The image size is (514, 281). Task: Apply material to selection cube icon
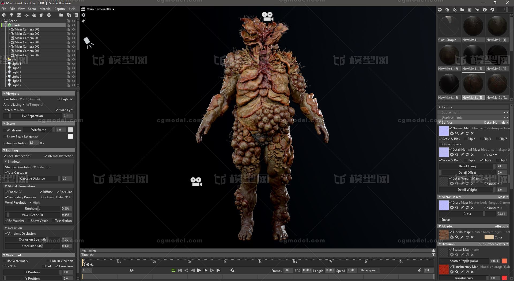(477, 10)
